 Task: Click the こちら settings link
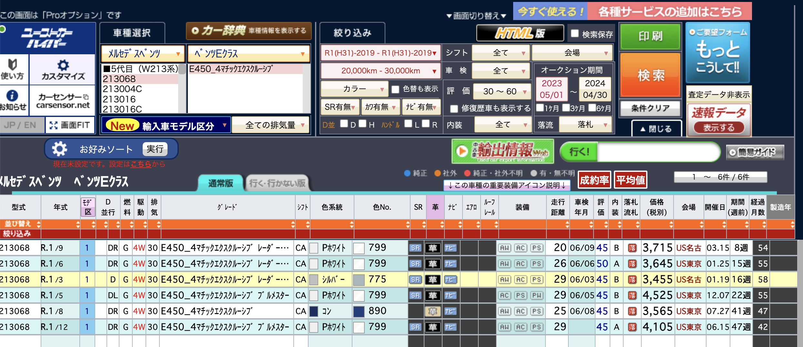point(141,164)
